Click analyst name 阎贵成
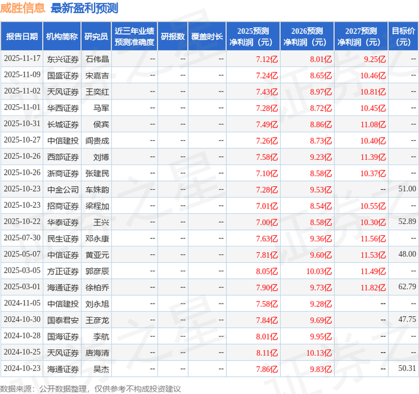This screenshot has width=419, height=394. pos(97,141)
